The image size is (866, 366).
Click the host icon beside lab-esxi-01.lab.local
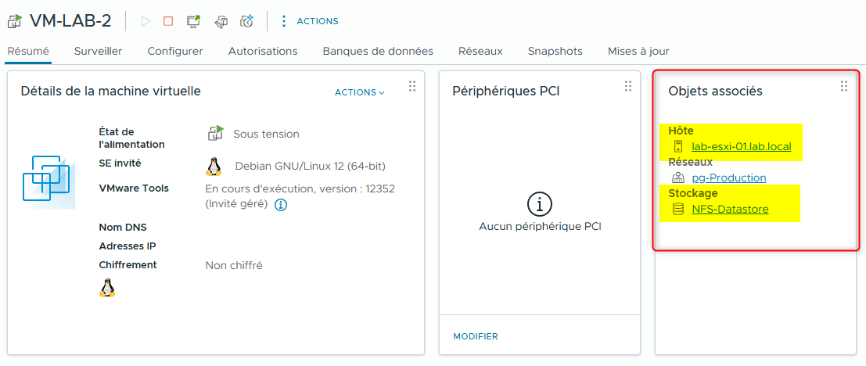click(677, 147)
